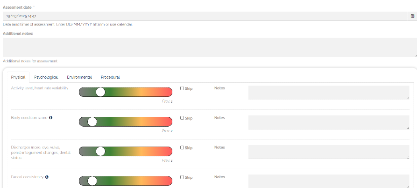Toggle Skip checkbox for Faecal consistency
Image resolution: width=417 pixels, height=188 pixels.
pyautogui.click(x=182, y=177)
